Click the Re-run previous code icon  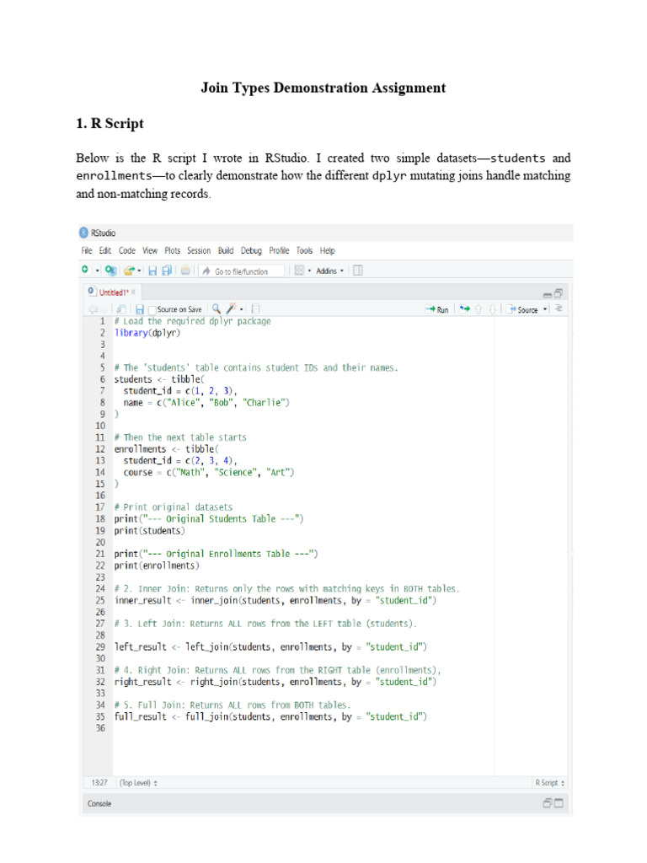pos(465,308)
